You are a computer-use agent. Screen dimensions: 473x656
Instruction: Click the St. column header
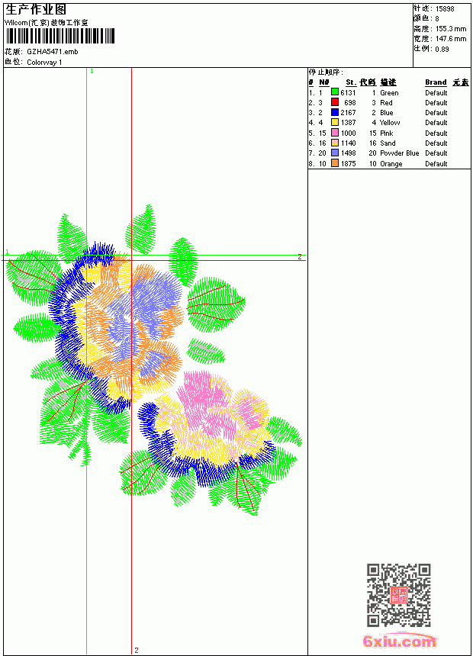(351, 82)
